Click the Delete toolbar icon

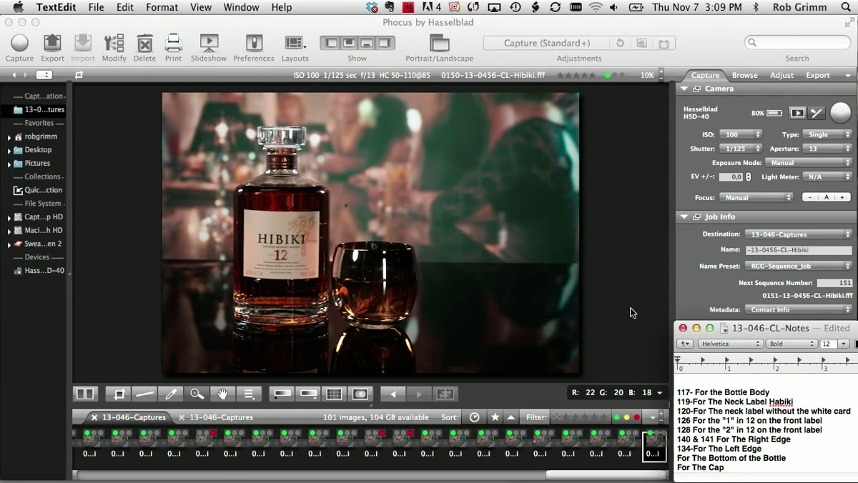click(144, 43)
